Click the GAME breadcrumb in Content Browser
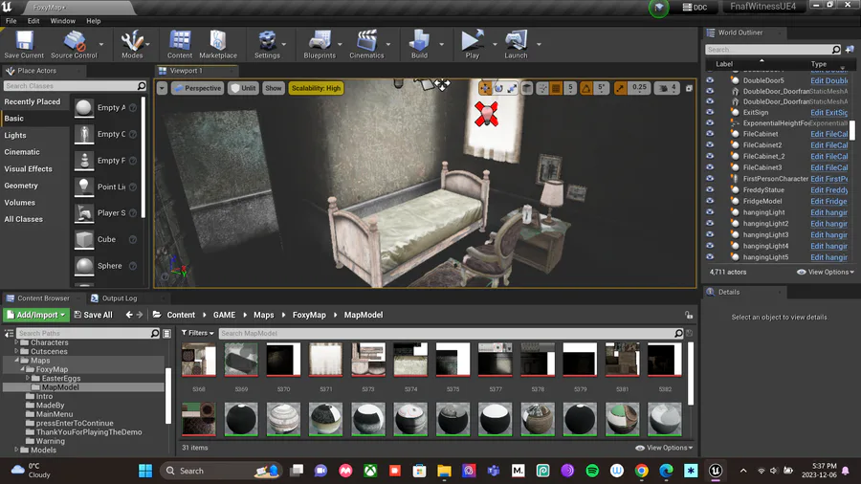Screen dimensions: 861x484 (224, 315)
